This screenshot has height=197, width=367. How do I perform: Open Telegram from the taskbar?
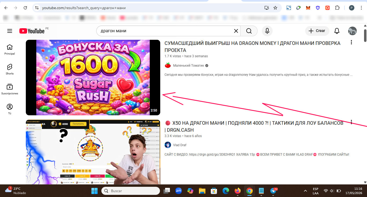[273, 191]
